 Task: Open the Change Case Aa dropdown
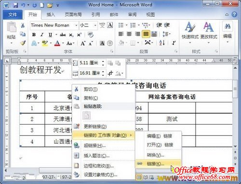tap(70, 43)
